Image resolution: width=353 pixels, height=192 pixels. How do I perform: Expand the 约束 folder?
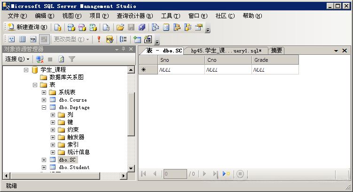pos(53,130)
